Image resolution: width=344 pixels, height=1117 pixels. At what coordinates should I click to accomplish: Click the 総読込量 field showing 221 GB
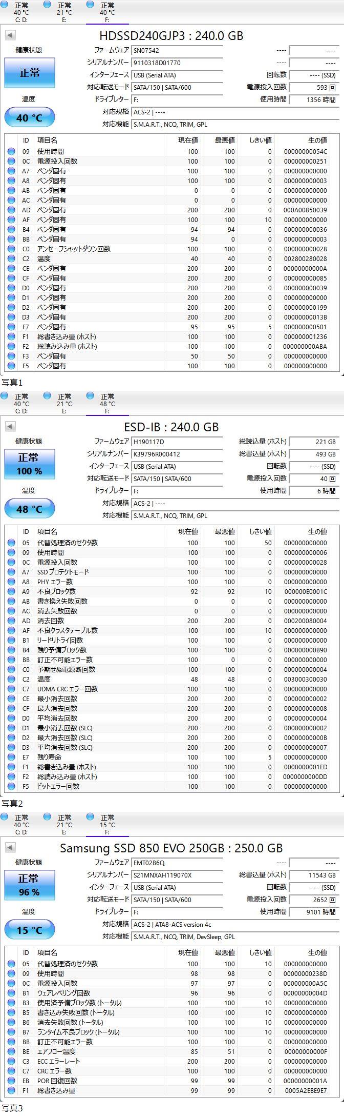pyautogui.click(x=314, y=442)
